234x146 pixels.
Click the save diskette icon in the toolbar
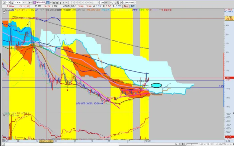118,3
